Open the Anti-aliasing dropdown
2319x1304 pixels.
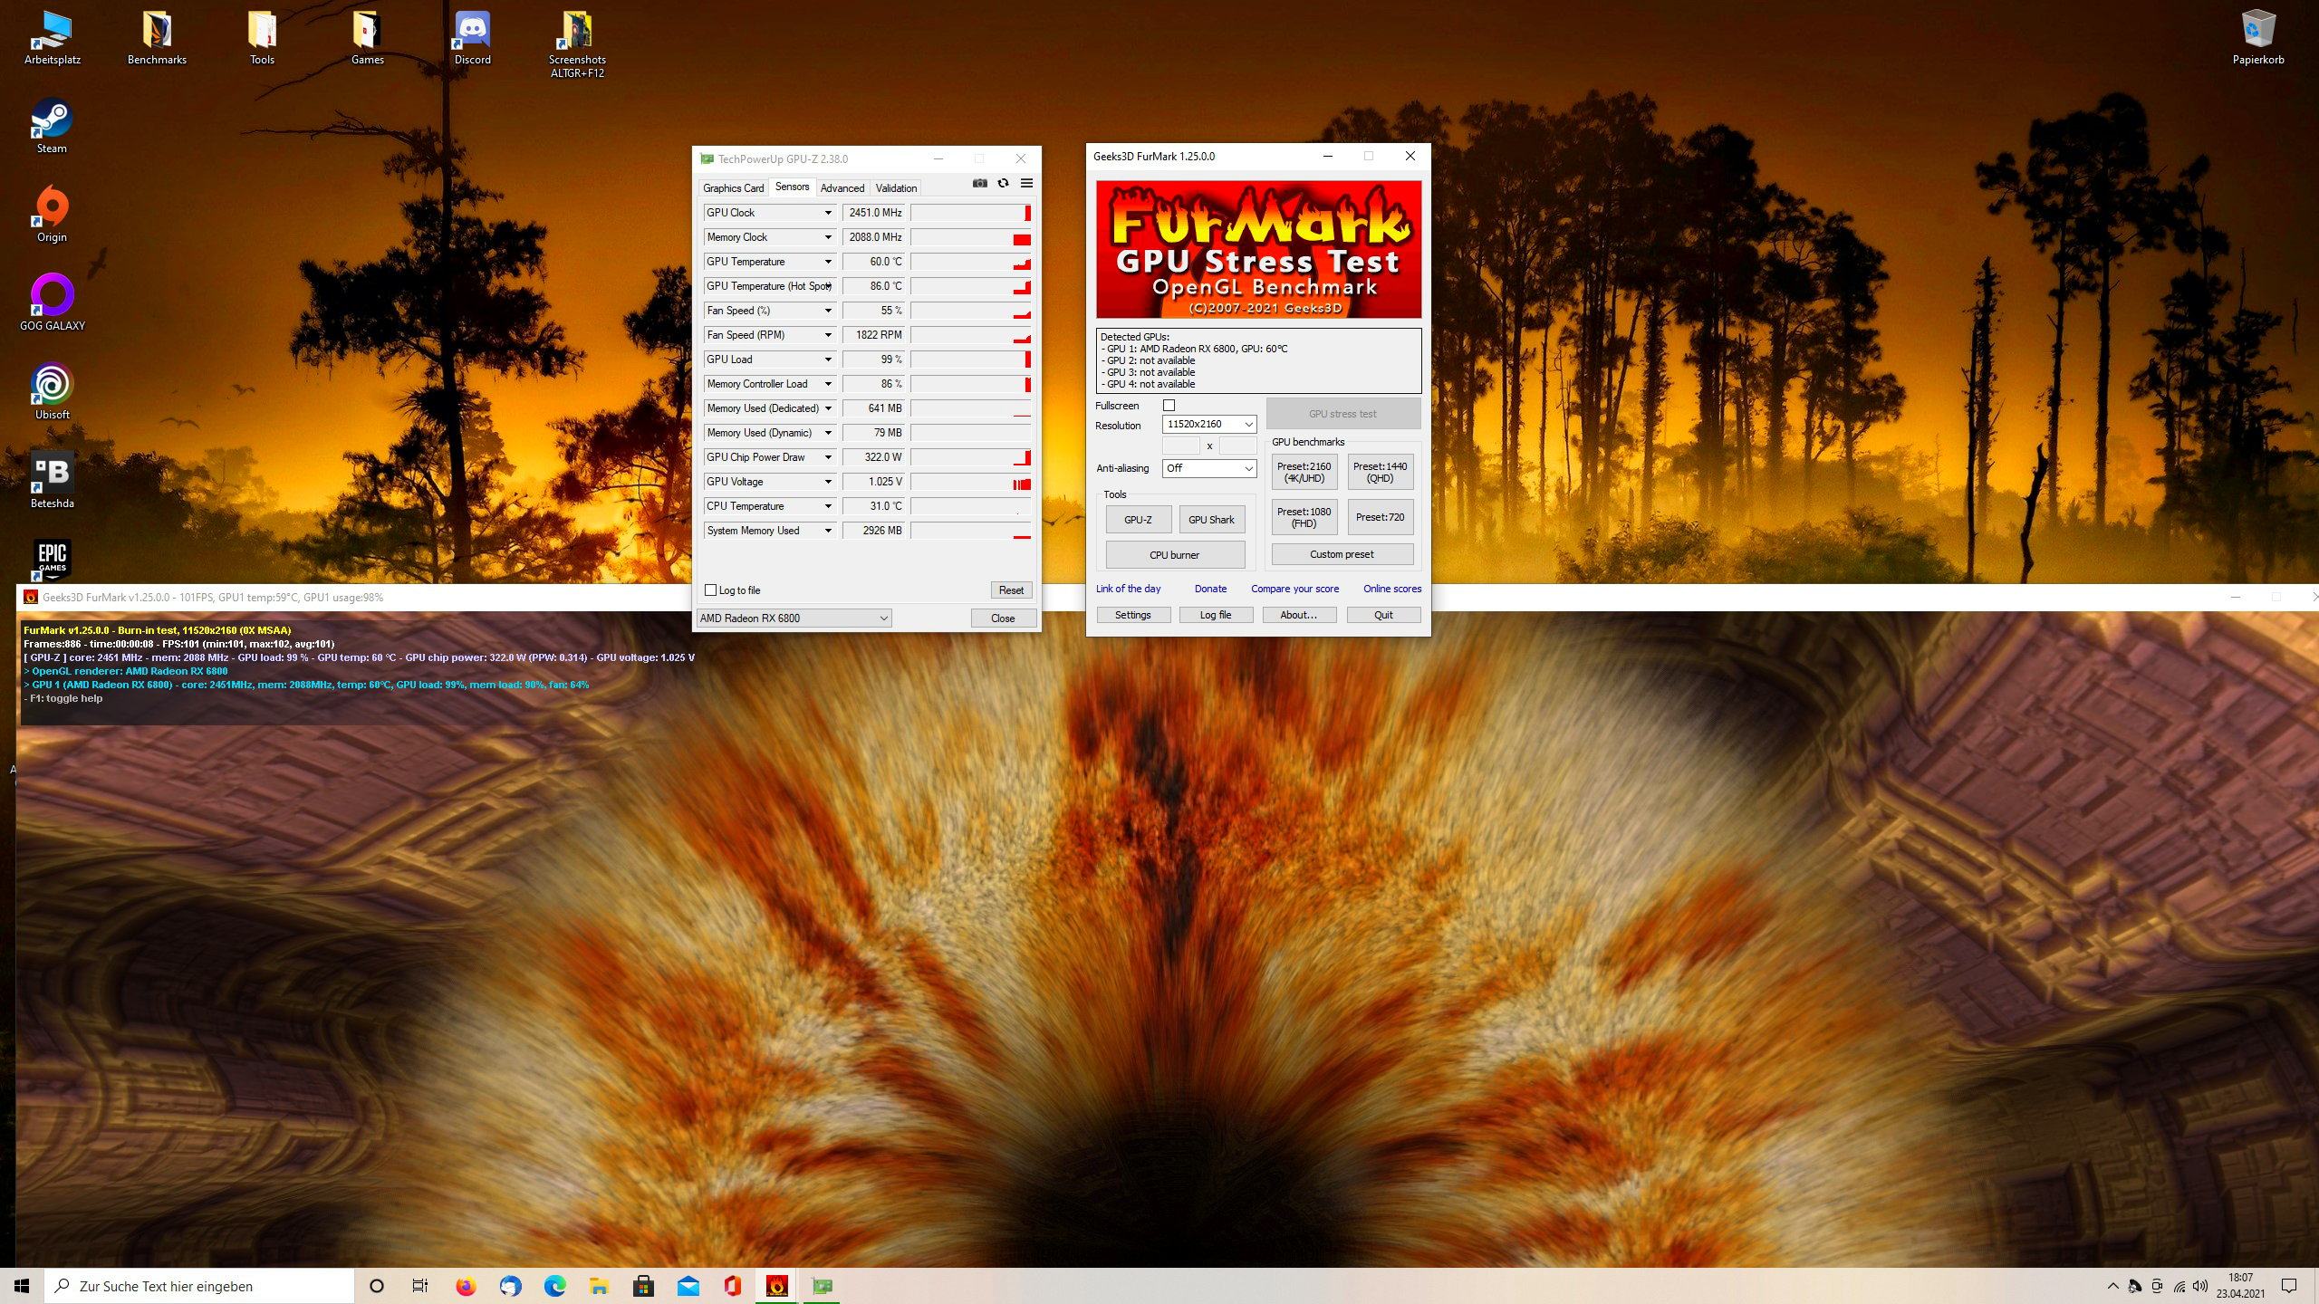[x=1209, y=468]
